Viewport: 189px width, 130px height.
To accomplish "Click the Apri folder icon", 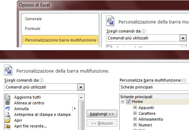I will [8, 120].
